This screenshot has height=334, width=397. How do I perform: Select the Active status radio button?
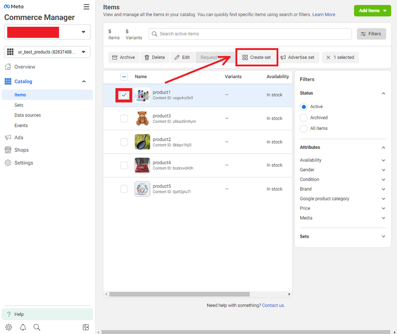(303, 107)
